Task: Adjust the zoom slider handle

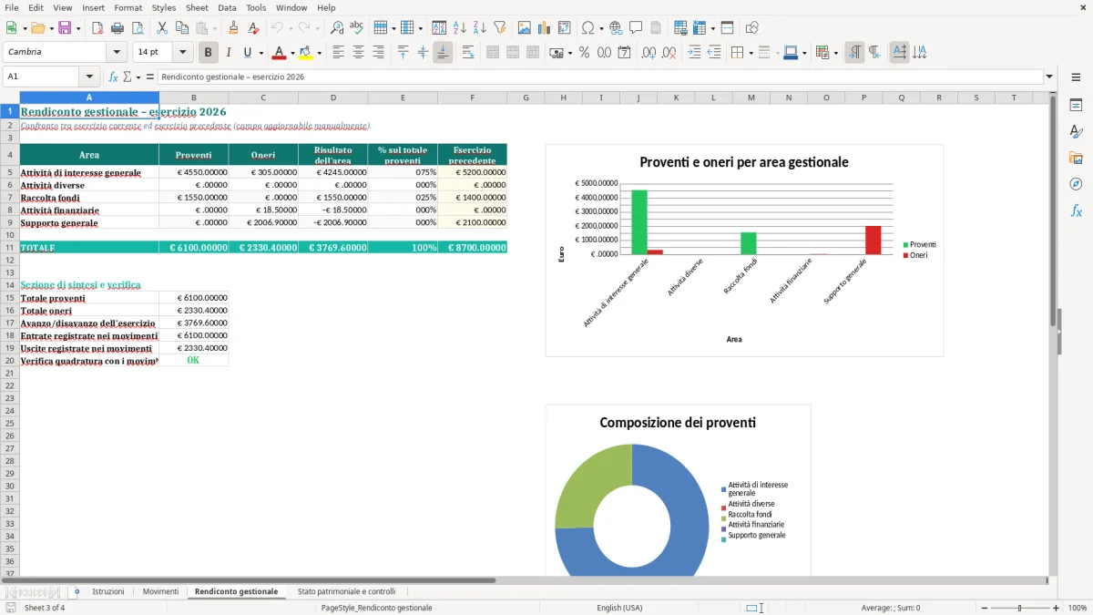Action: pyautogui.click(x=1020, y=608)
